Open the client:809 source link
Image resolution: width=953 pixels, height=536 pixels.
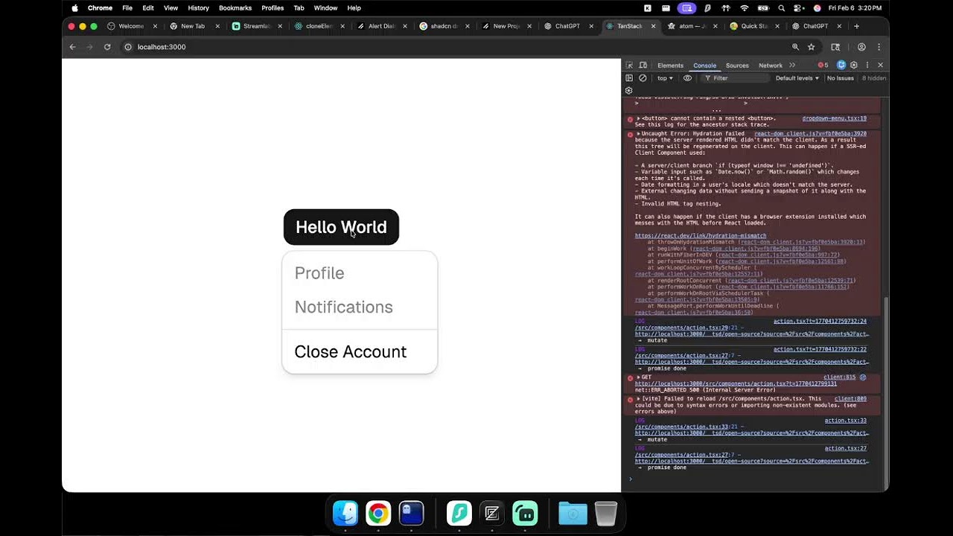point(850,399)
